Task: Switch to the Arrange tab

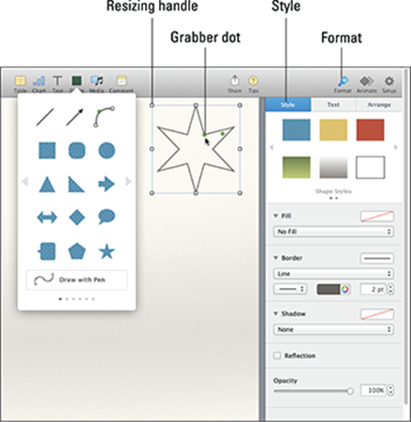Action: click(x=379, y=105)
